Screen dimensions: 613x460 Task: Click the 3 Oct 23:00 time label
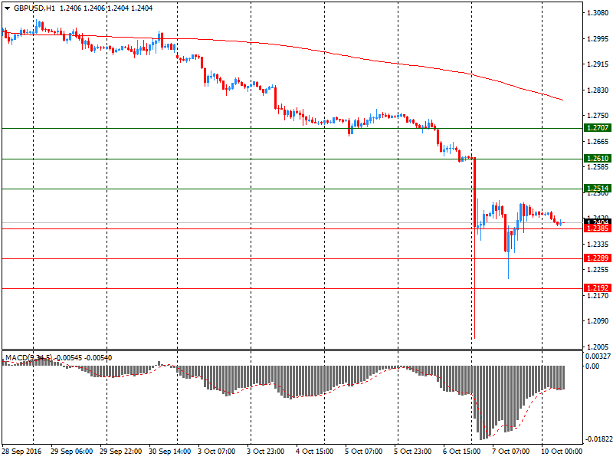[x=265, y=451]
